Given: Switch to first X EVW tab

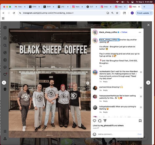Looking at the screenshot, I should coord(34,7).
